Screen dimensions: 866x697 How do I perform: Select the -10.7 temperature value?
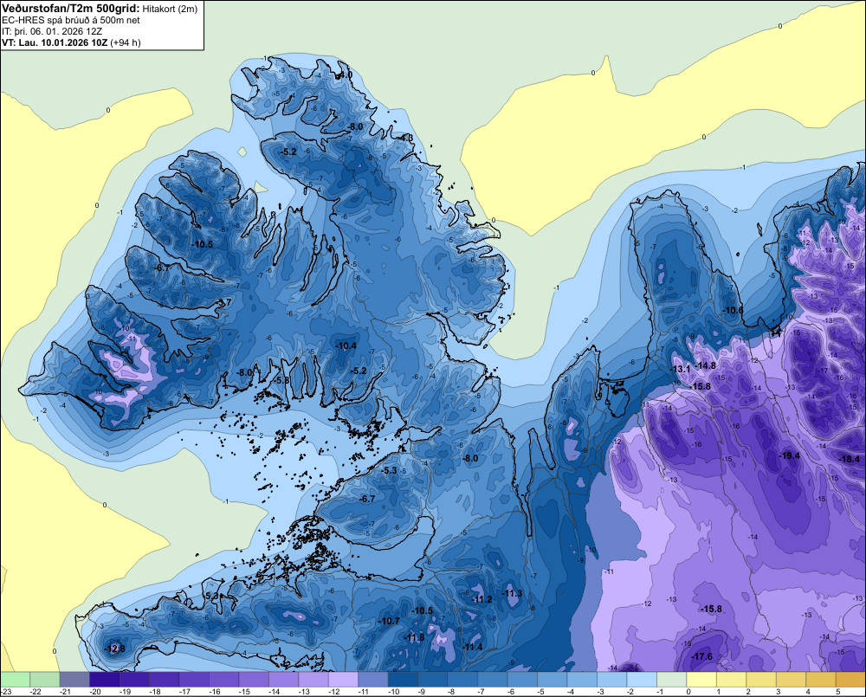tap(389, 621)
